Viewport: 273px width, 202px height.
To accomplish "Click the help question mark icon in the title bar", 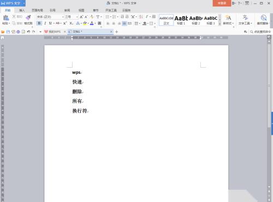I will click(x=239, y=3).
